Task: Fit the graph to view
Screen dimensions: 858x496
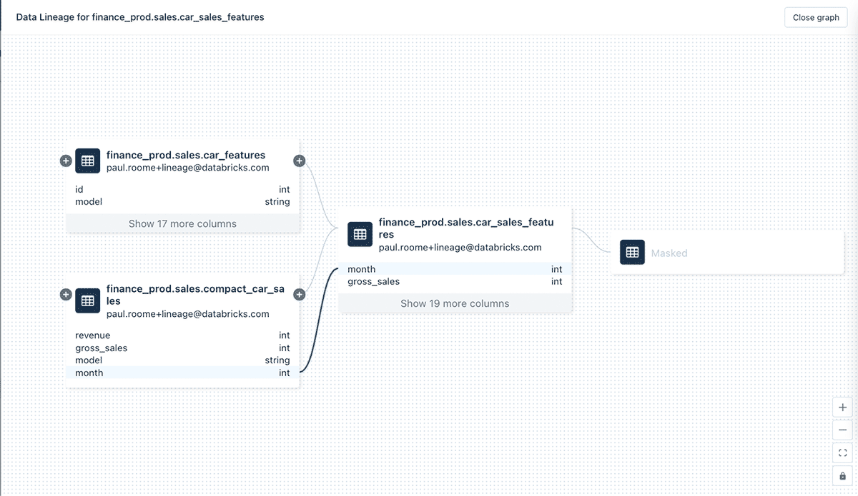Action: [x=842, y=452]
